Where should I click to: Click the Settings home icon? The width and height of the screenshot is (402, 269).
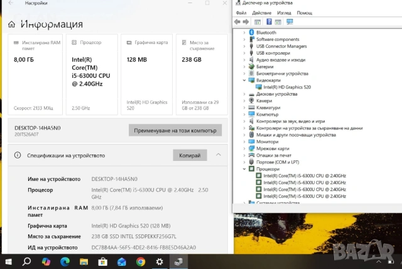11,25
